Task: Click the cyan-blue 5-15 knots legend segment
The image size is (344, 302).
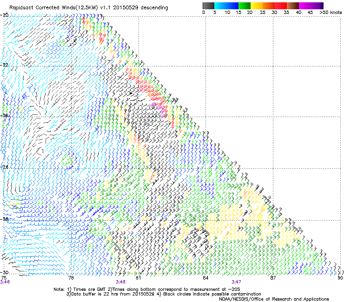Action: click(x=226, y=6)
